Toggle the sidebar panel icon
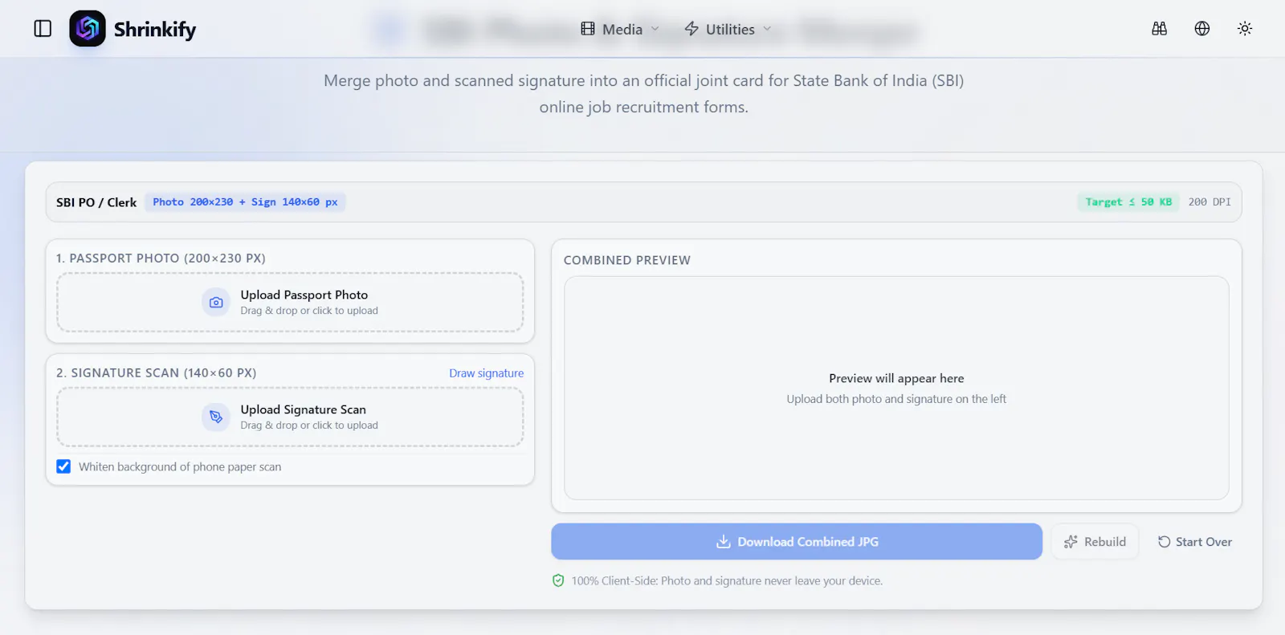The height and width of the screenshot is (635, 1285). (x=43, y=29)
